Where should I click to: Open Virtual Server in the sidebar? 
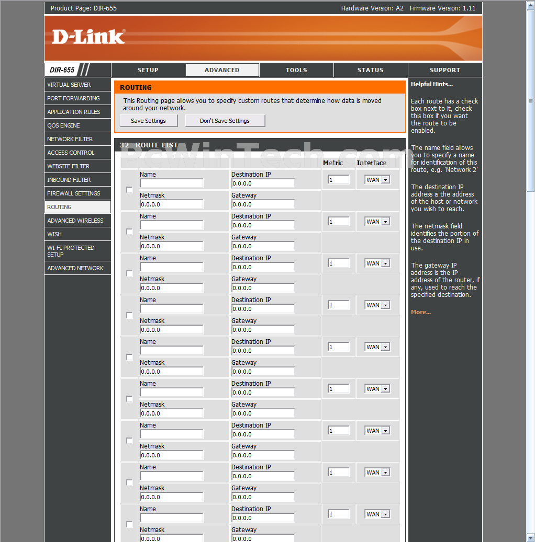[x=77, y=85]
